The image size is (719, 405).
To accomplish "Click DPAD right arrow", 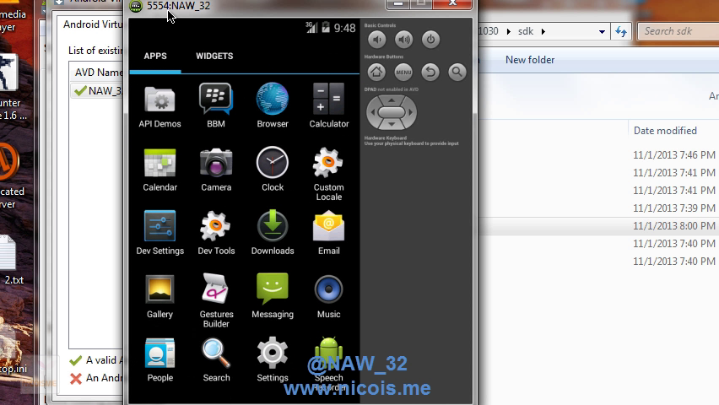I will point(410,112).
